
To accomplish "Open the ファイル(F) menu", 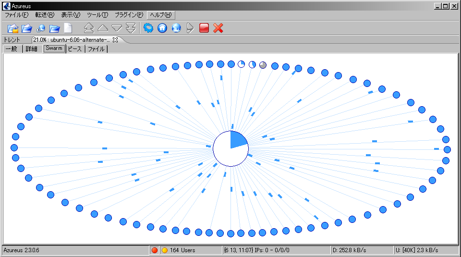I will point(17,15).
